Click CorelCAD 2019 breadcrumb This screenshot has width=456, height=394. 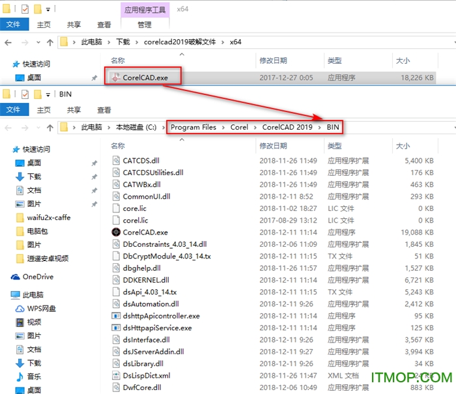pos(287,128)
